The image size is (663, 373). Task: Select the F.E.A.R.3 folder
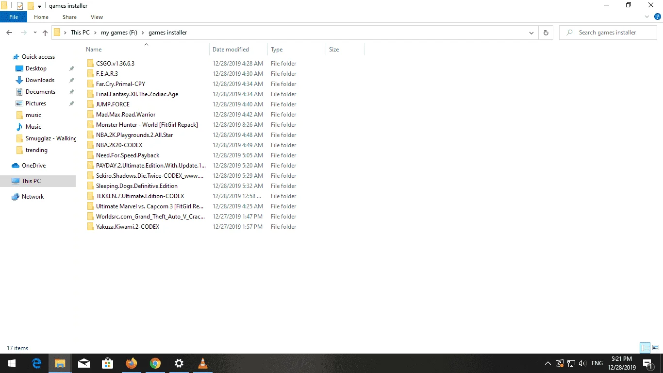[x=107, y=74]
